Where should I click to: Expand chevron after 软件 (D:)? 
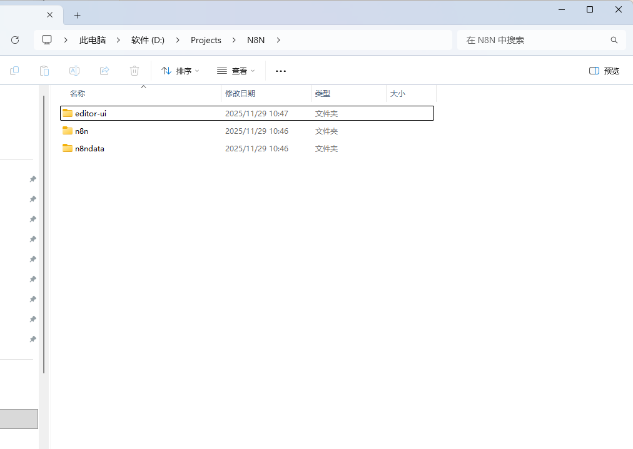tap(178, 40)
